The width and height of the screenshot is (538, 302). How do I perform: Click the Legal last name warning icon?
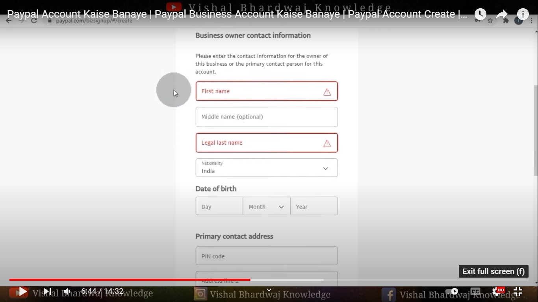coord(327,144)
